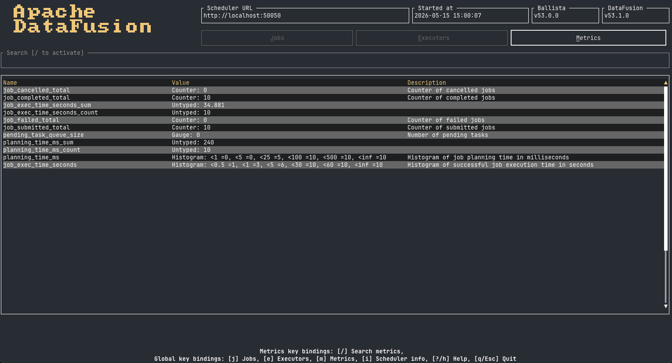Image resolution: width=672 pixels, height=363 pixels.
Task: Click the '[i] Scheduler info' key binding hint
Action: click(x=393, y=359)
